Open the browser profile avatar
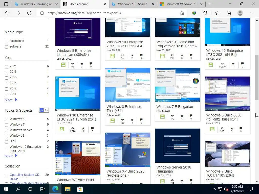 (240, 13)
